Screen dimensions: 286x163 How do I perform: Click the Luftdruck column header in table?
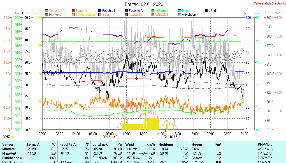pyautogui.click(x=99, y=144)
